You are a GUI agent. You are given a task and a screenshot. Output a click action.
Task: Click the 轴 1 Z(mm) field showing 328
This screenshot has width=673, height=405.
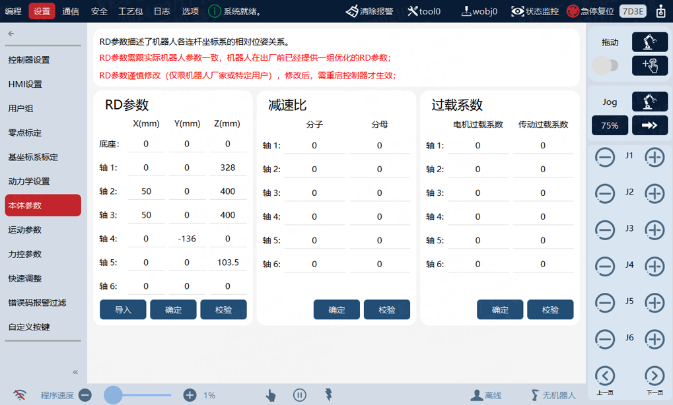point(228,167)
